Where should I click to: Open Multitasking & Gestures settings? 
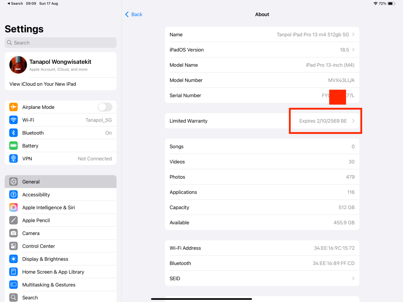(x=60, y=284)
